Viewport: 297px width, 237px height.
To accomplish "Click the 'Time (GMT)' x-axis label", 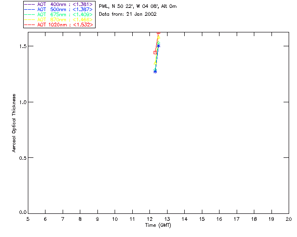I will coord(158,225).
